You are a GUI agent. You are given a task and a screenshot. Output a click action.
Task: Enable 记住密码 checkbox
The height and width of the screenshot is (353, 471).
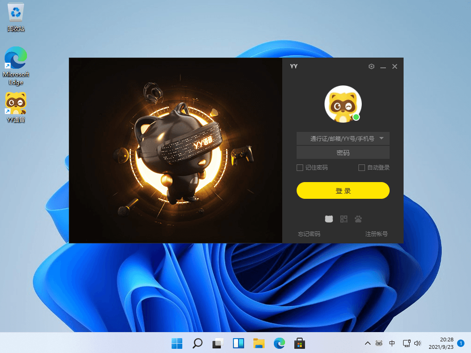click(x=300, y=168)
